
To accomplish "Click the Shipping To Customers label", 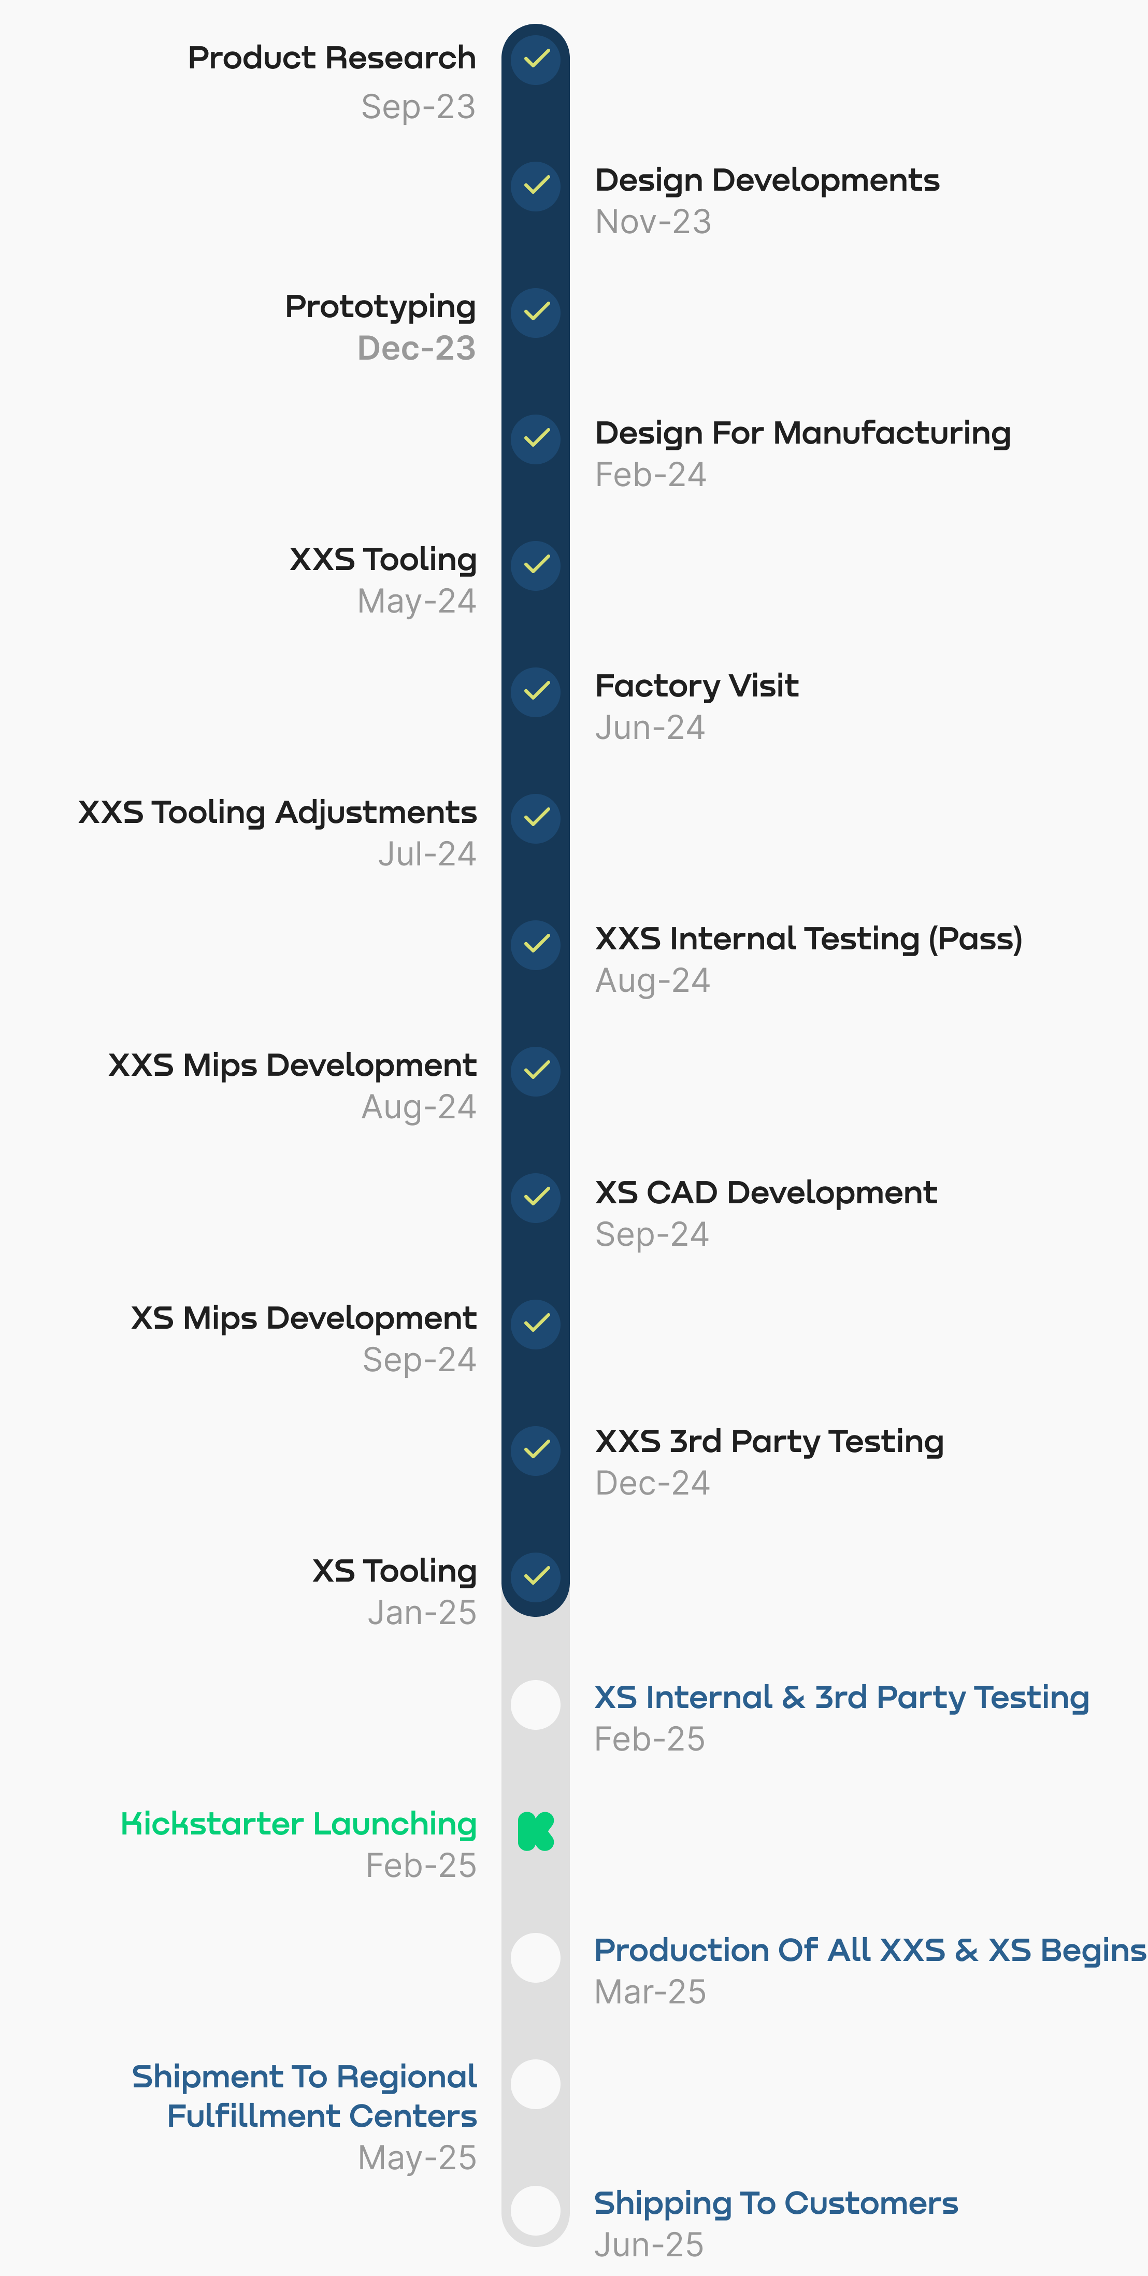I will pyautogui.click(x=776, y=2203).
